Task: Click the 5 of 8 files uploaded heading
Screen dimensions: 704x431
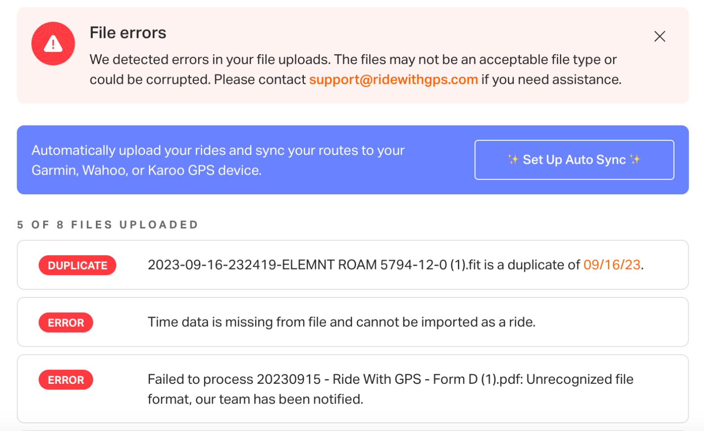Action: click(x=108, y=225)
